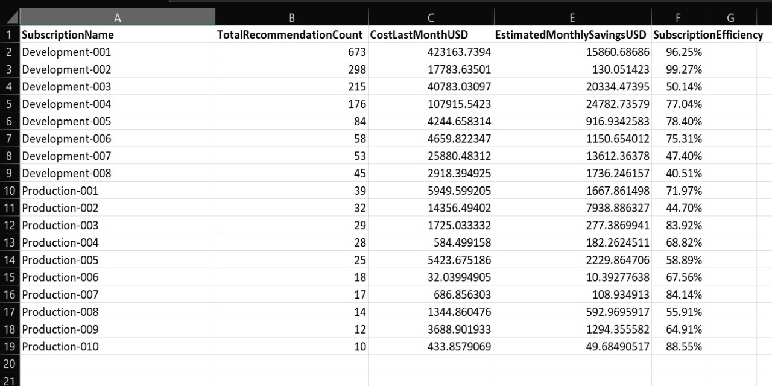Select empty column header G
This screenshot has width=772, height=386.
pos(730,16)
